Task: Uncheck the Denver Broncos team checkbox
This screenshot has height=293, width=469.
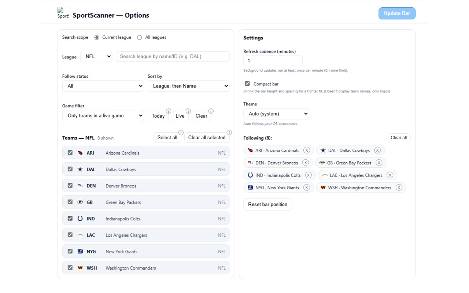Action: tap(70, 186)
